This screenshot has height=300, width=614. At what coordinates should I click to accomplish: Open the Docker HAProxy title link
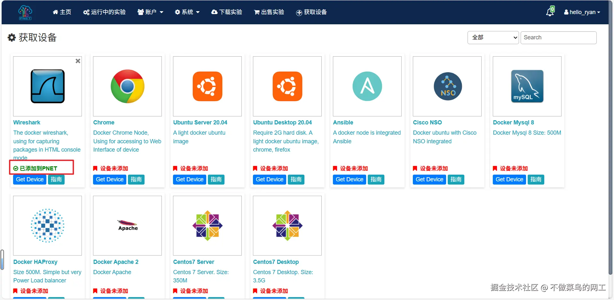pyautogui.click(x=35, y=262)
